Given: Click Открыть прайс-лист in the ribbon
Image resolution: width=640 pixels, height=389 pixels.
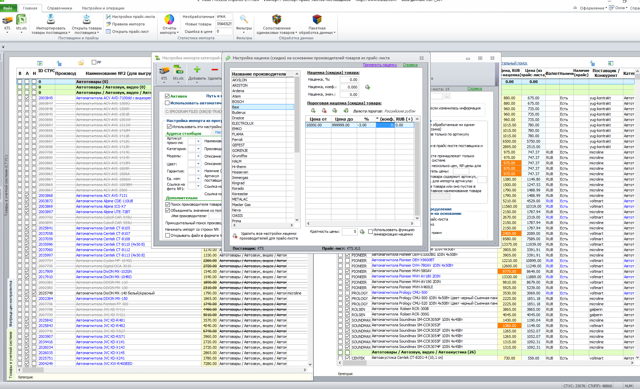Looking at the screenshot, I should (127, 32).
